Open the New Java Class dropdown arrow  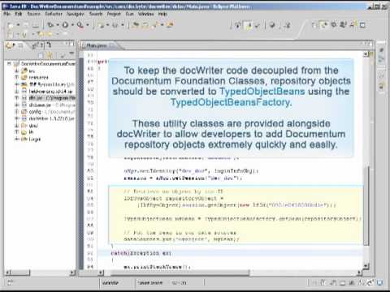tap(123, 25)
